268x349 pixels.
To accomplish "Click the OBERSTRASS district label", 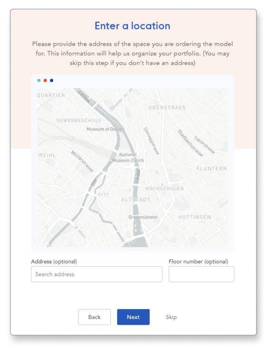I will click(167, 107).
